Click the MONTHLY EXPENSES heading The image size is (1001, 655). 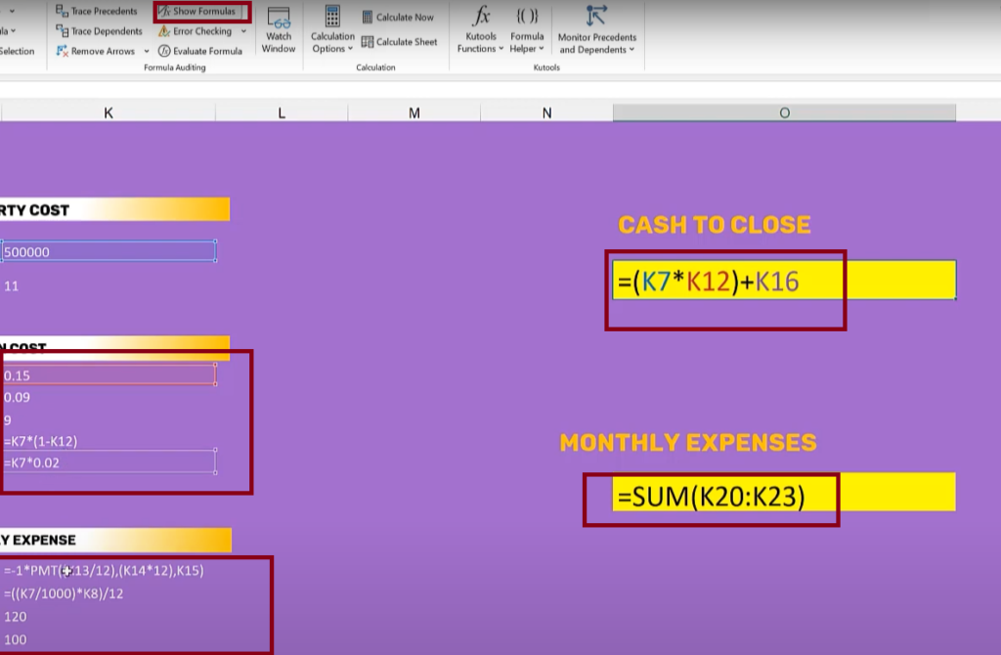click(688, 443)
